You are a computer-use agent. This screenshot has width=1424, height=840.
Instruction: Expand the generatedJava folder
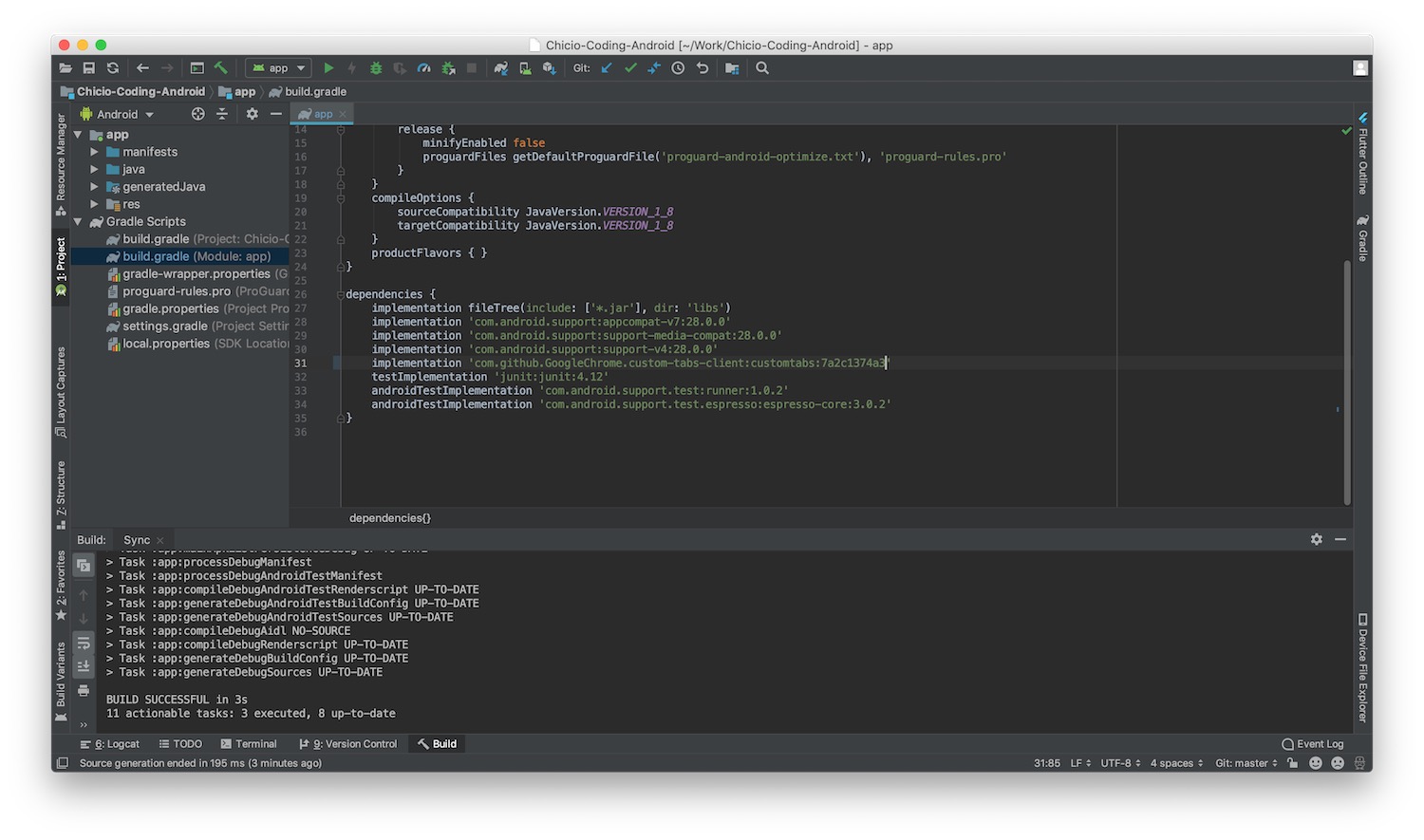94,187
